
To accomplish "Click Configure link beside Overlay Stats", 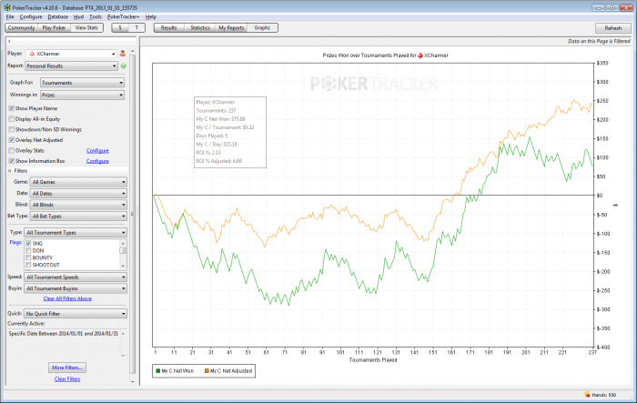I will click(x=97, y=150).
